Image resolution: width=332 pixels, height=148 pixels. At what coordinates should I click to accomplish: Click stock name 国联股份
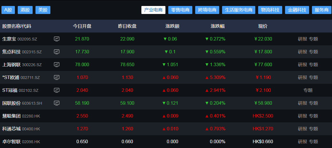click(x=11, y=103)
